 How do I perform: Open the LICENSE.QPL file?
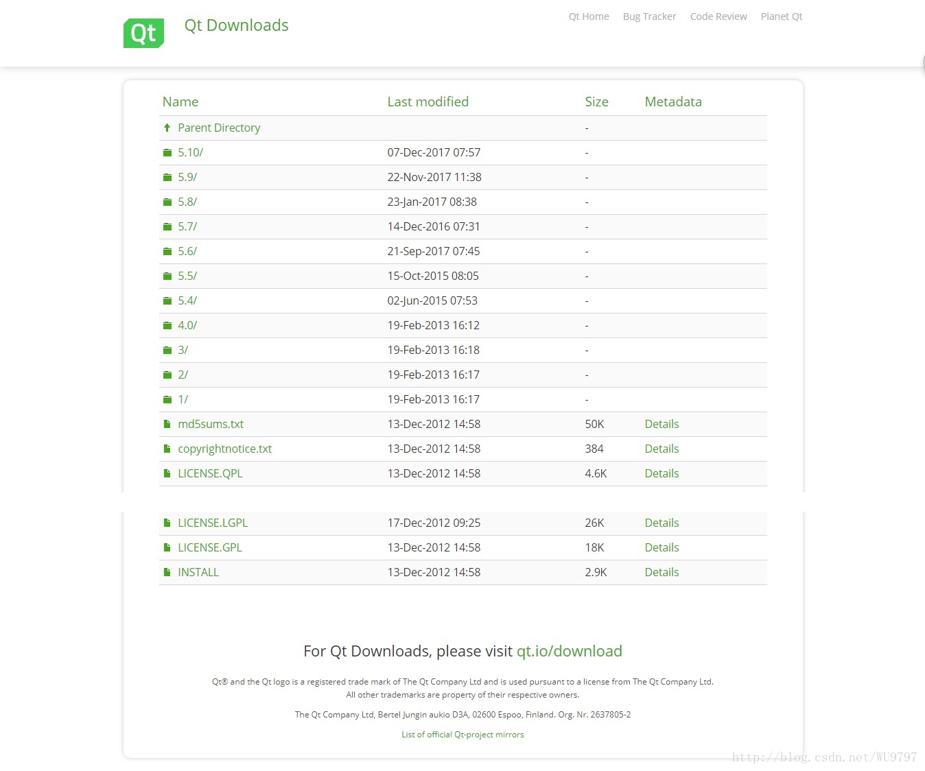210,473
